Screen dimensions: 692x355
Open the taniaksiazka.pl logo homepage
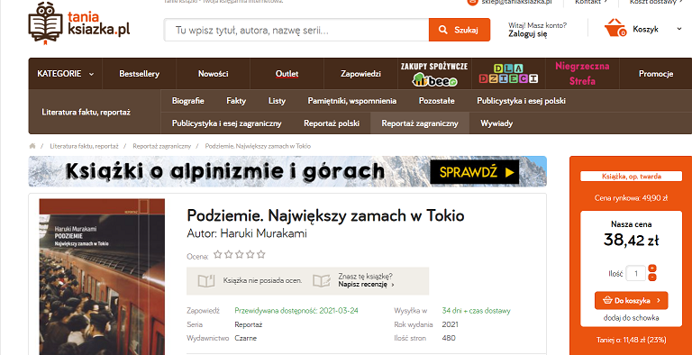tap(79, 23)
